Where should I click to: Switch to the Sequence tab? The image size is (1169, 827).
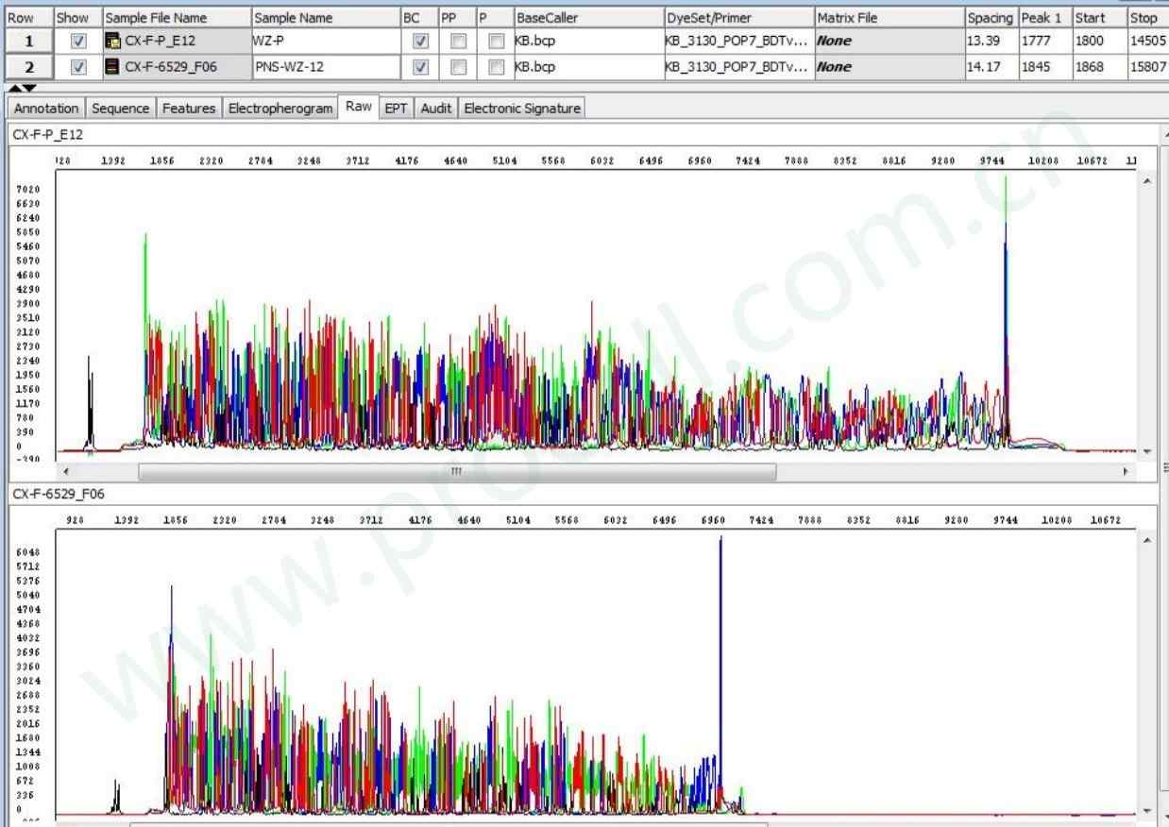pos(120,109)
